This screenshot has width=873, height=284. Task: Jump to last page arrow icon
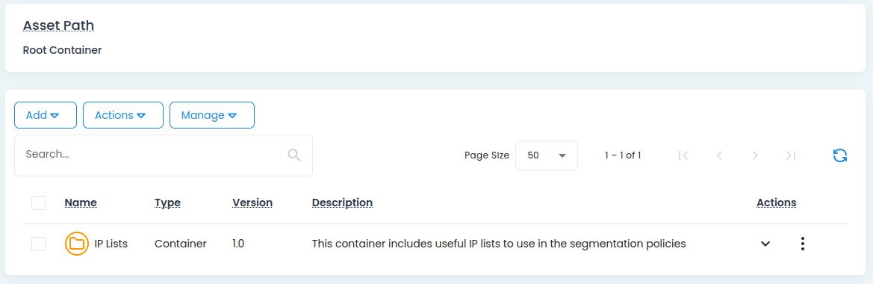pyautogui.click(x=791, y=155)
